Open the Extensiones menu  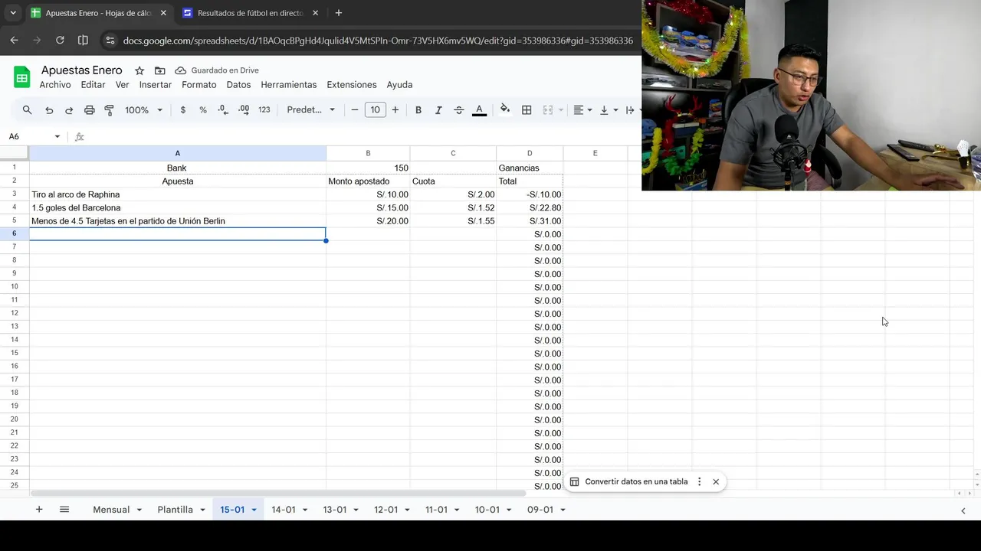[x=352, y=85]
